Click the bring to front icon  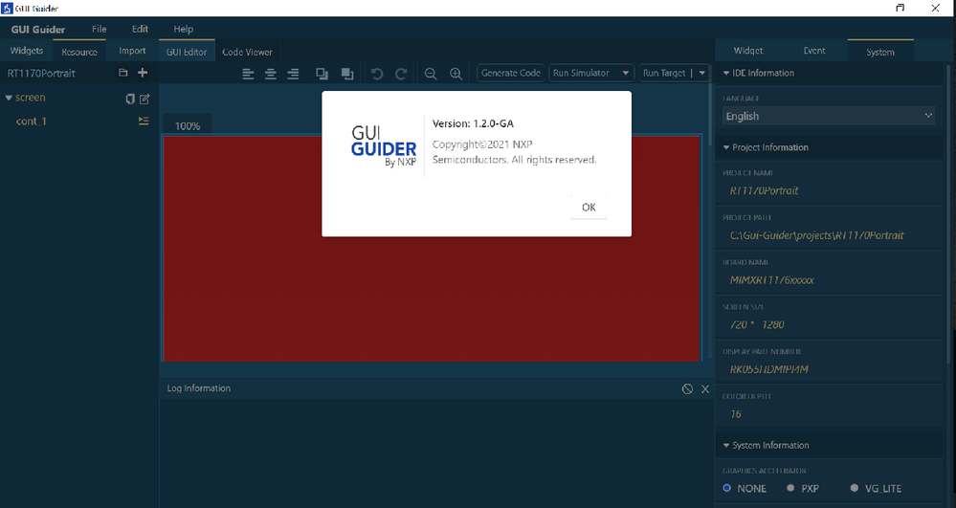[x=322, y=74]
